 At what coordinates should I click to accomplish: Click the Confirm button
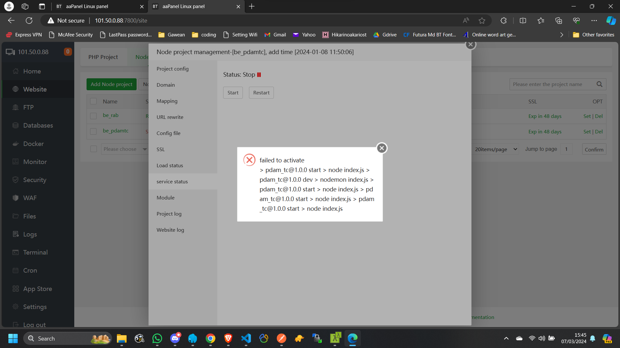coord(594,149)
